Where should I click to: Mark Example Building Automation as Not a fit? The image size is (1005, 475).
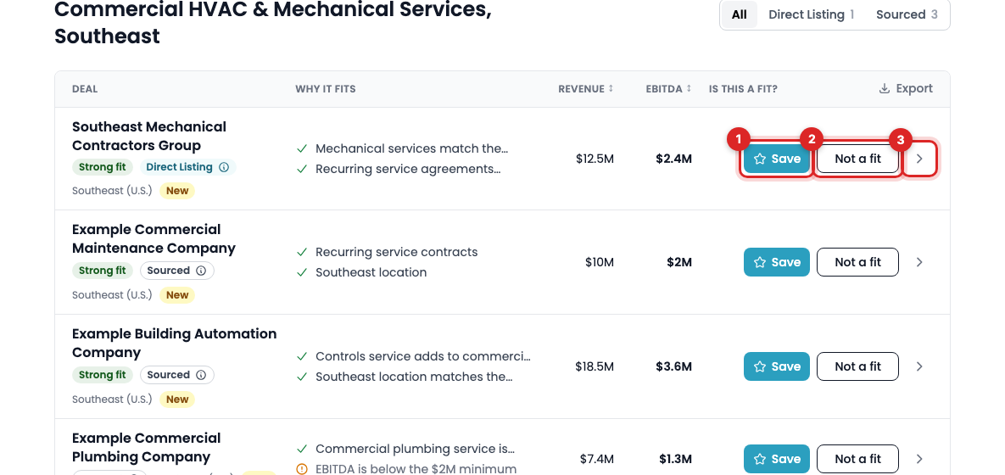tap(857, 366)
